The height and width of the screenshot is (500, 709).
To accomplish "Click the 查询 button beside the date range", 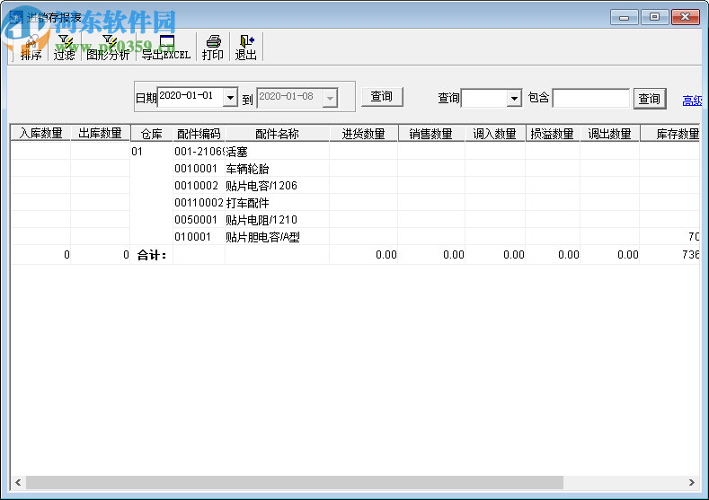I will click(382, 97).
